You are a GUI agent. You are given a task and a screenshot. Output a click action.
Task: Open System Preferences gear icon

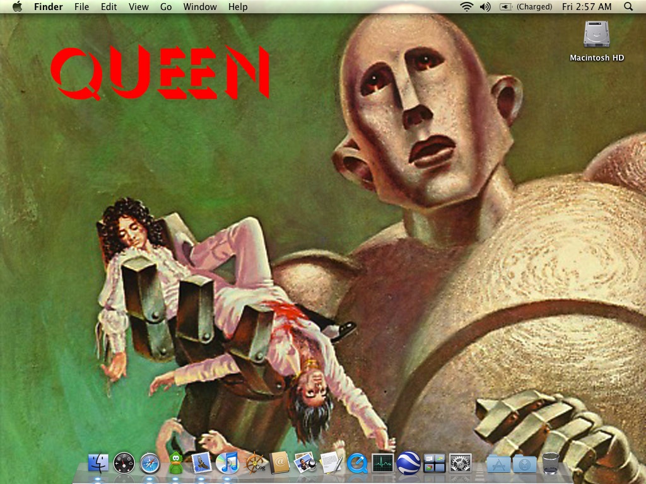(x=460, y=463)
